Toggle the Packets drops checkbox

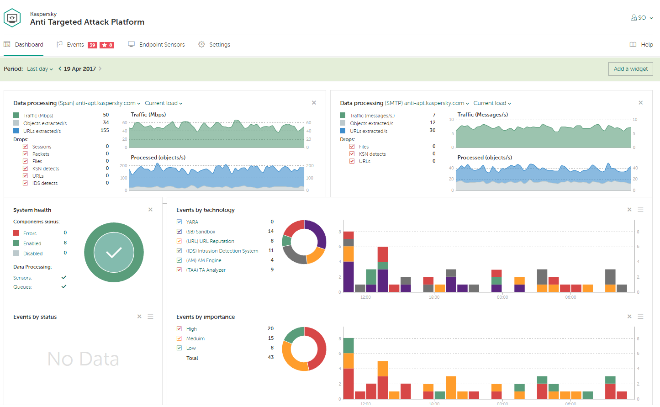point(25,154)
